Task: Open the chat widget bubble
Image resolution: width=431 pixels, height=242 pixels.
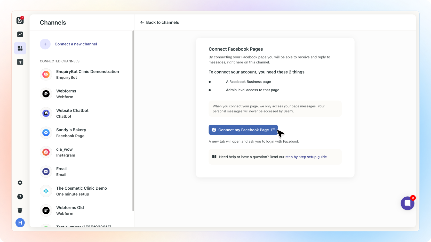Action: [x=407, y=203]
